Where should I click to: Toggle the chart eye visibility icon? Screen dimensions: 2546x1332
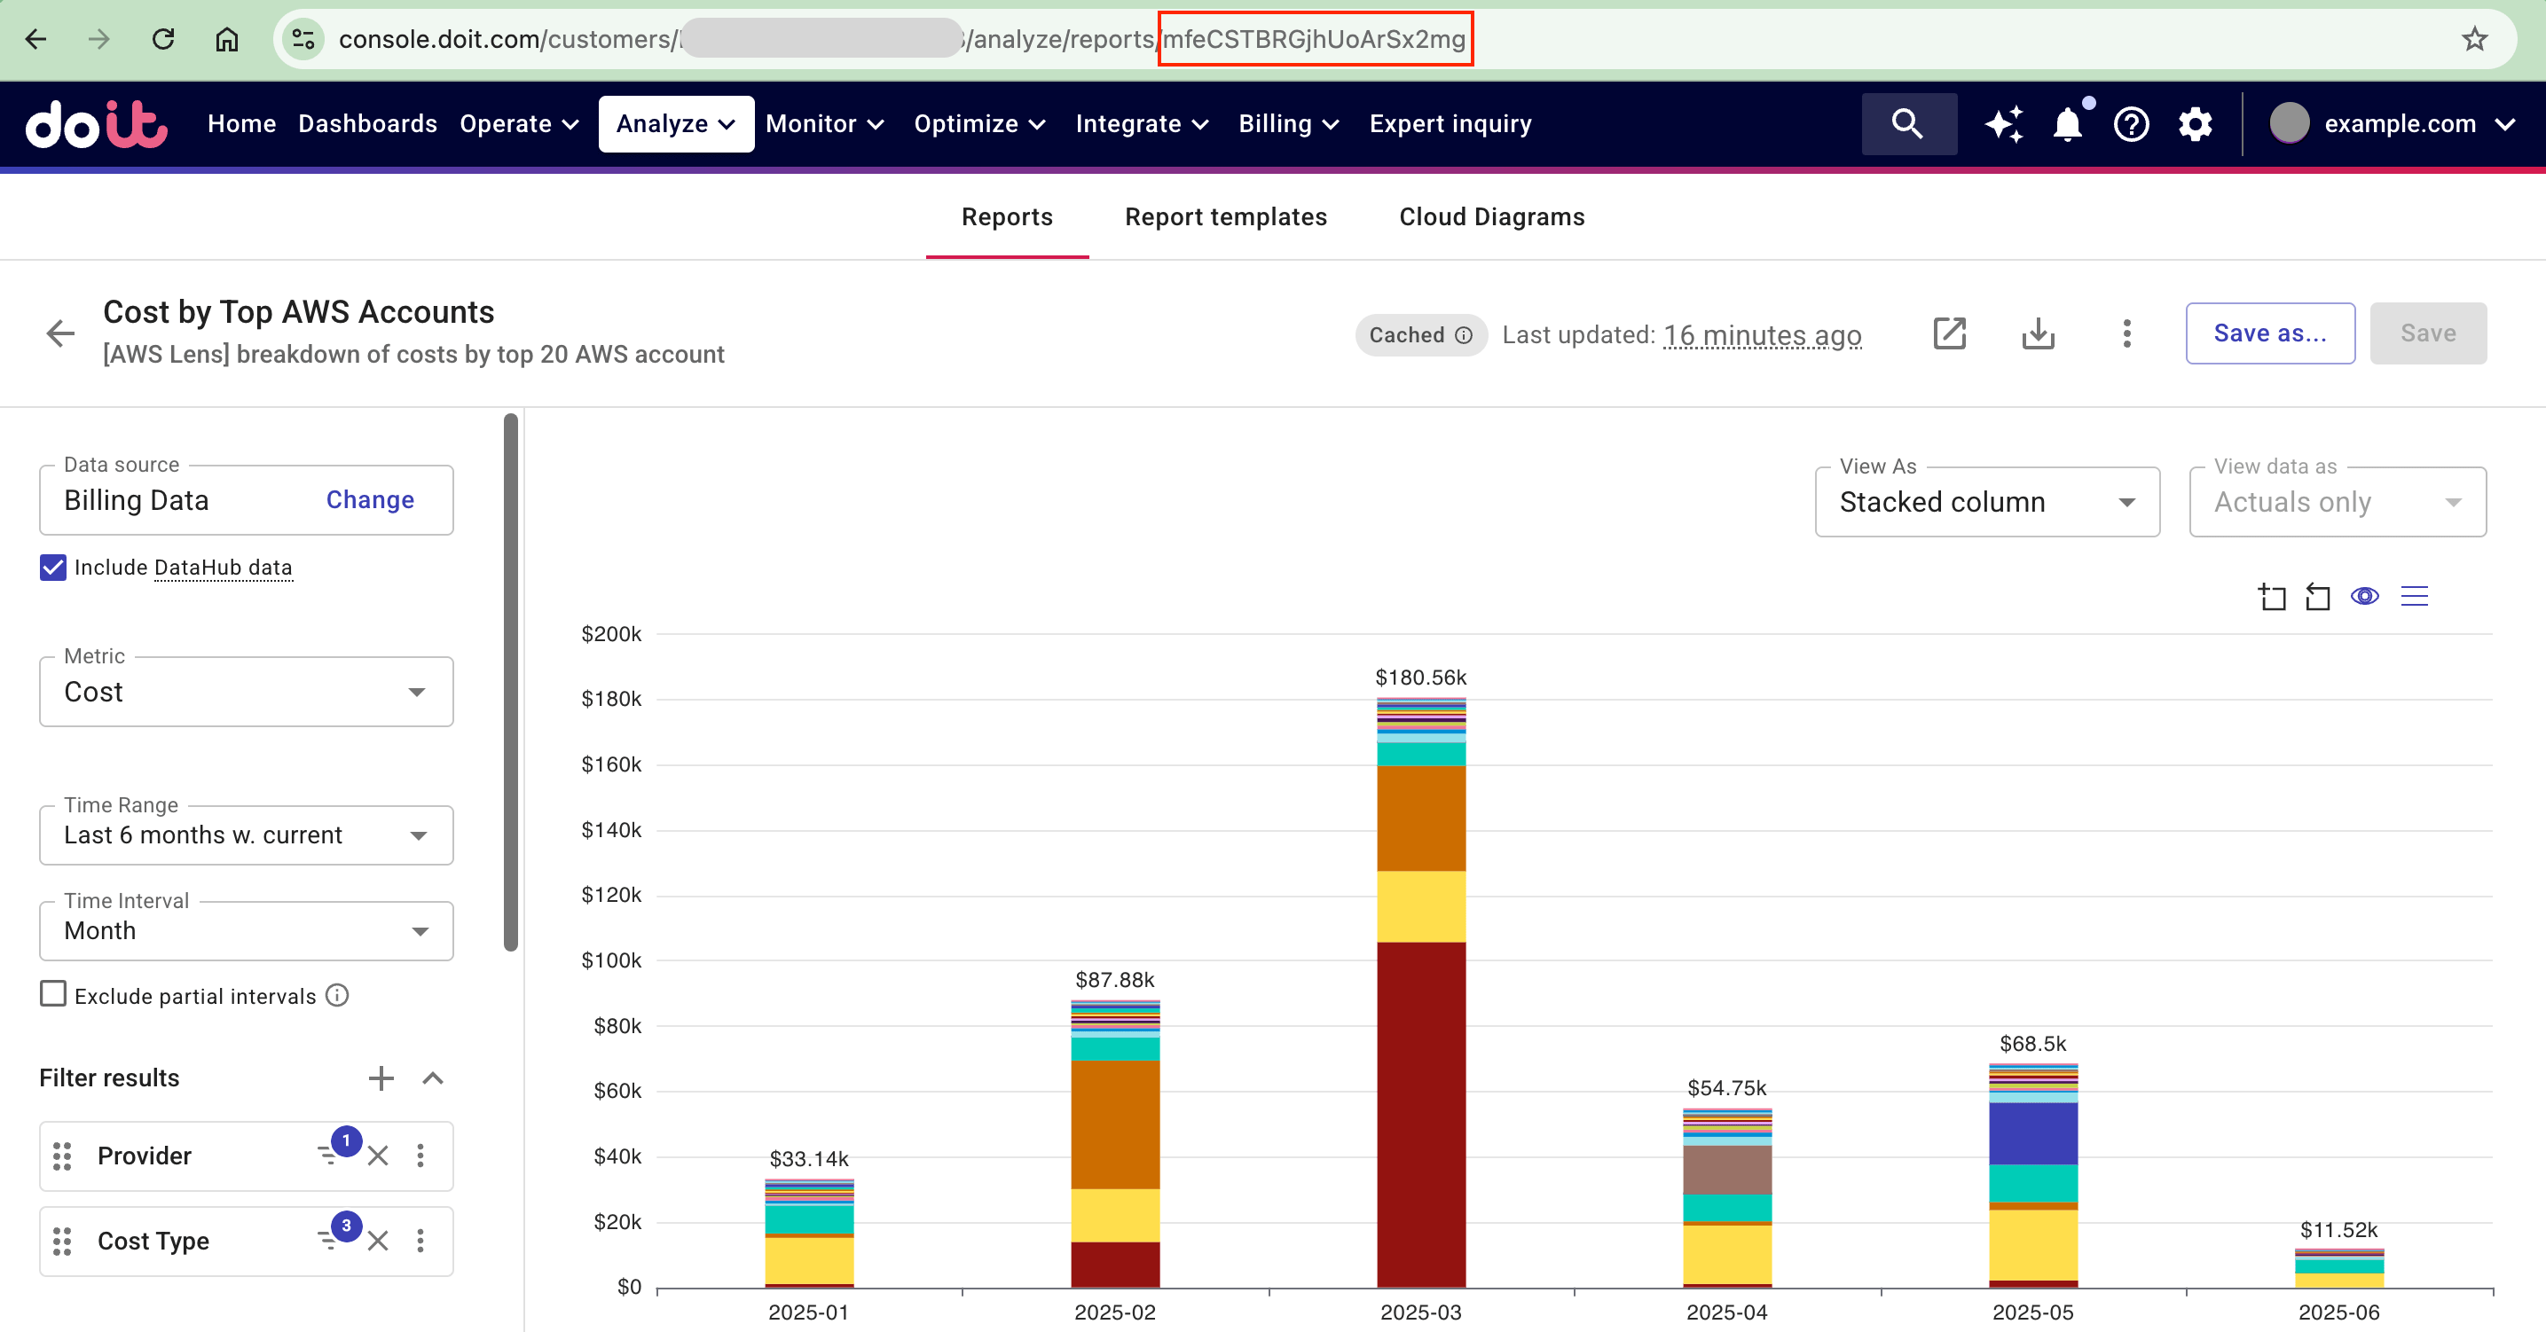click(2364, 596)
